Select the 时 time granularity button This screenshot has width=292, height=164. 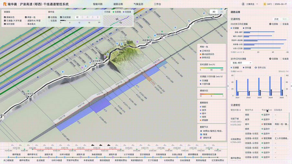[78, 17]
